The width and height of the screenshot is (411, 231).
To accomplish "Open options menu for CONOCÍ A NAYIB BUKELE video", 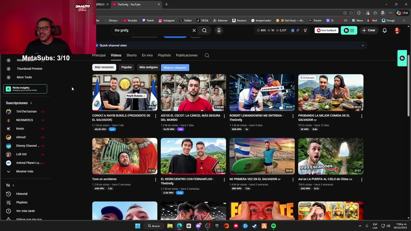I will tap(156, 116).
